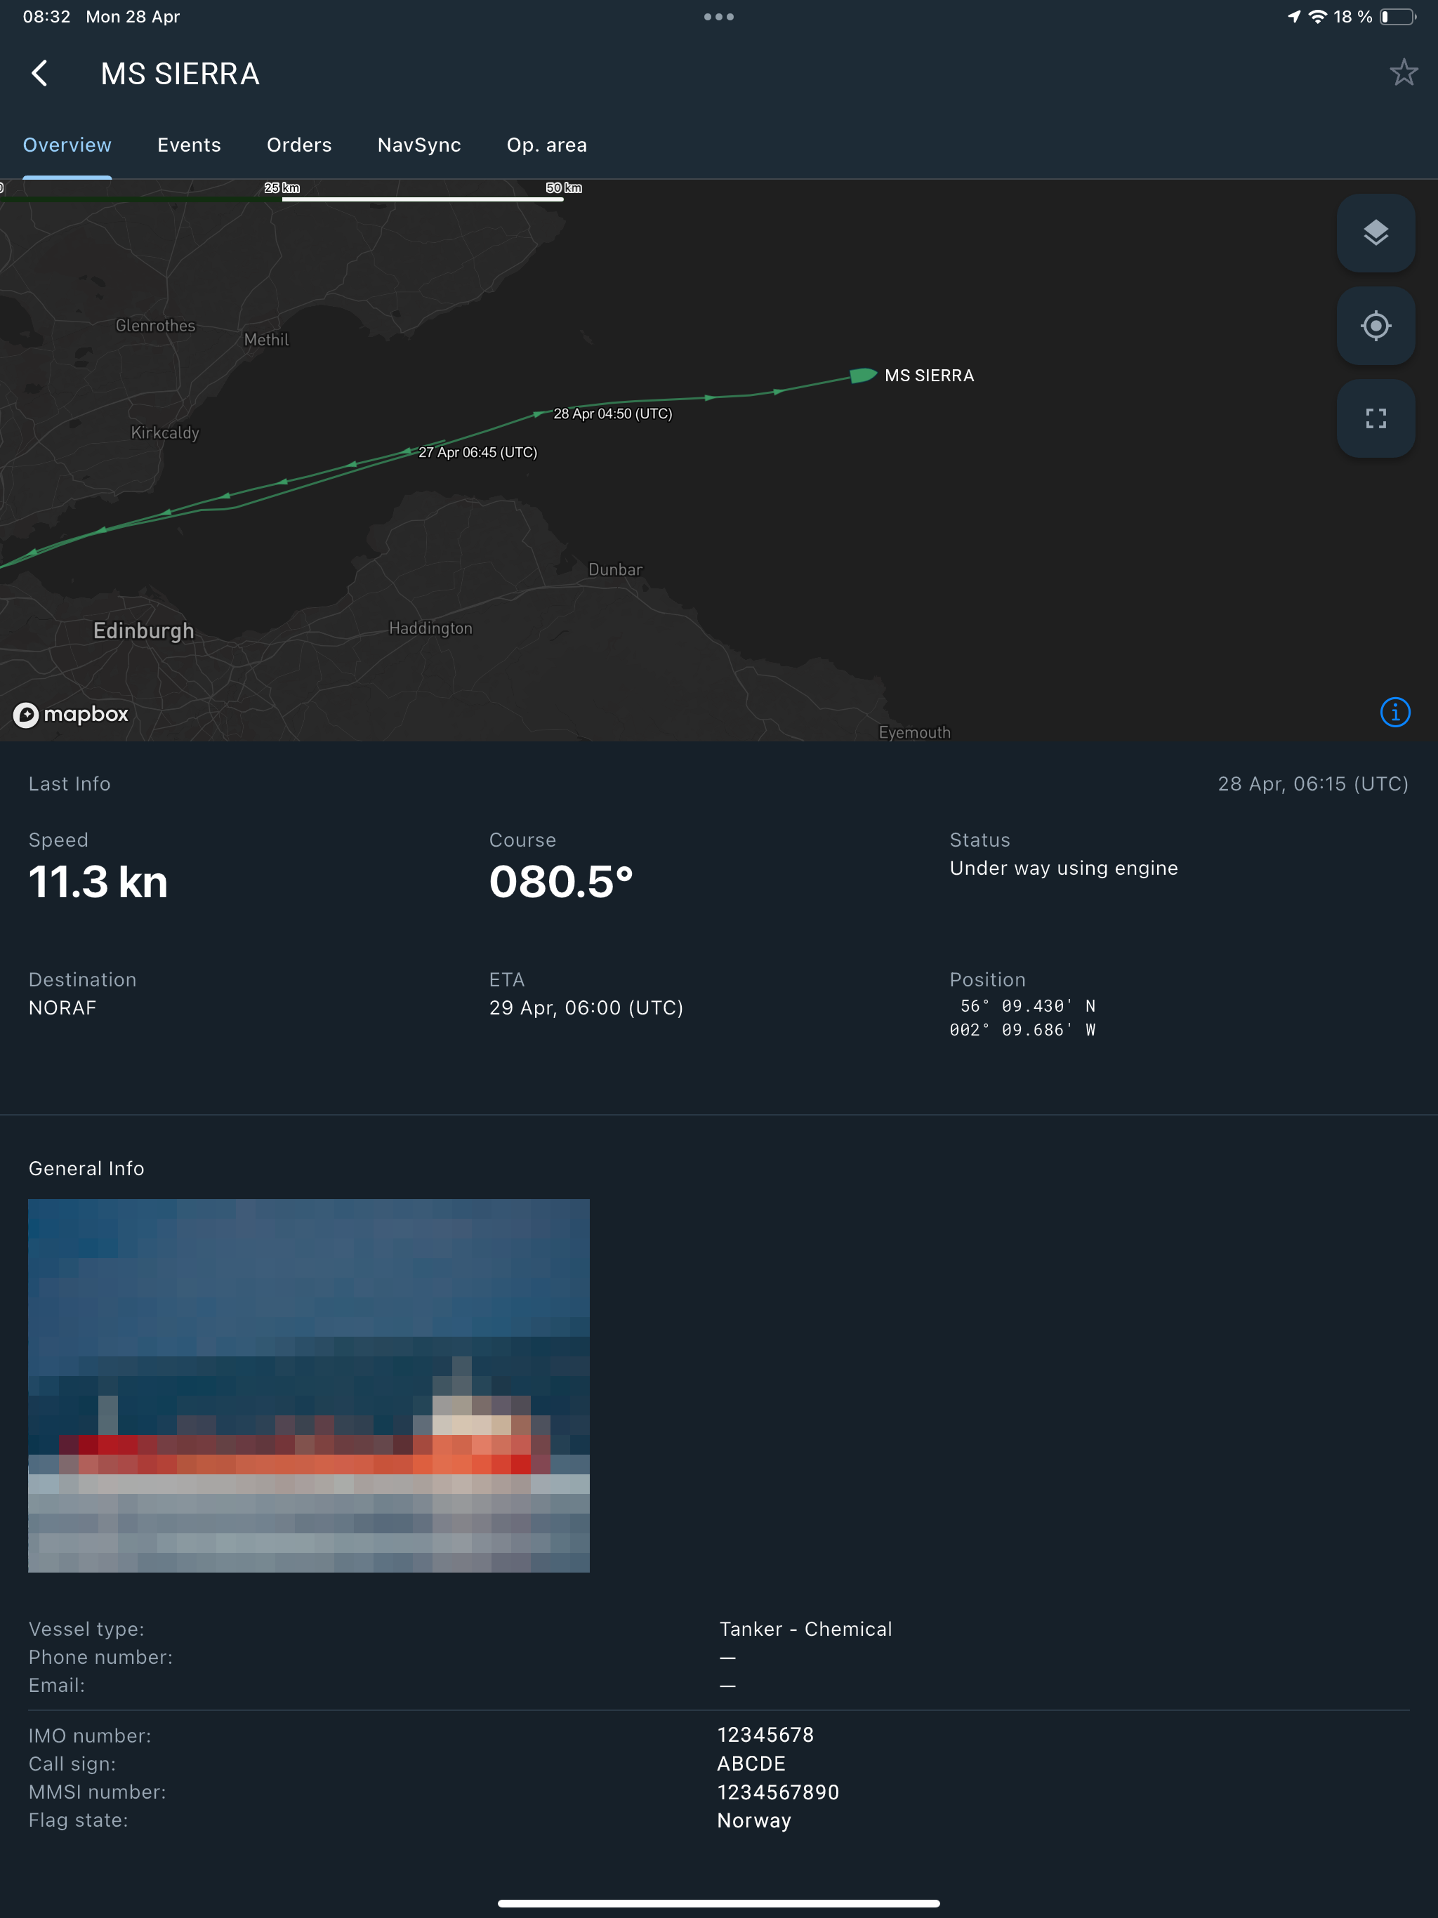Tap the mapbox logo

click(71, 715)
